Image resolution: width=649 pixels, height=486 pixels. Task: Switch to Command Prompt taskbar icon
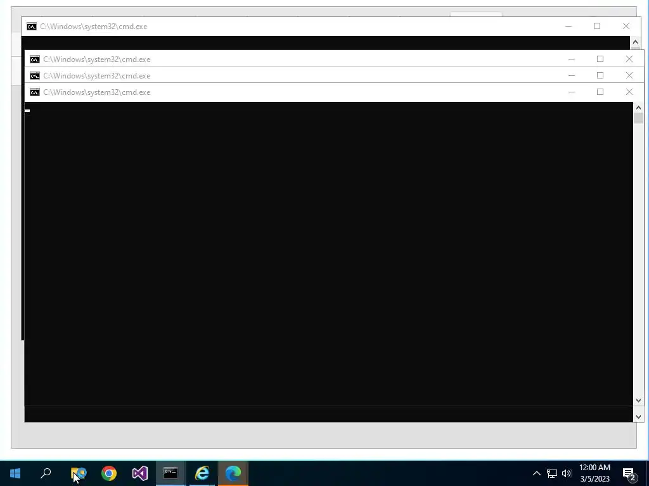[170, 473]
